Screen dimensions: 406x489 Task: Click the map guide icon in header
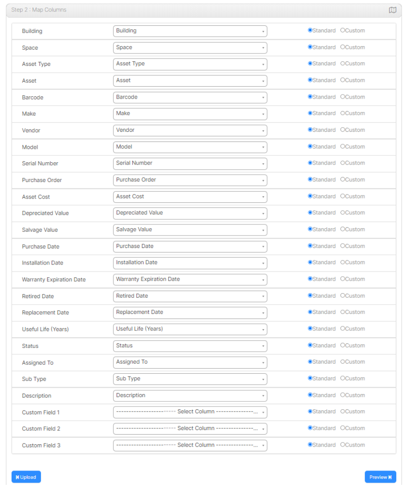(393, 10)
